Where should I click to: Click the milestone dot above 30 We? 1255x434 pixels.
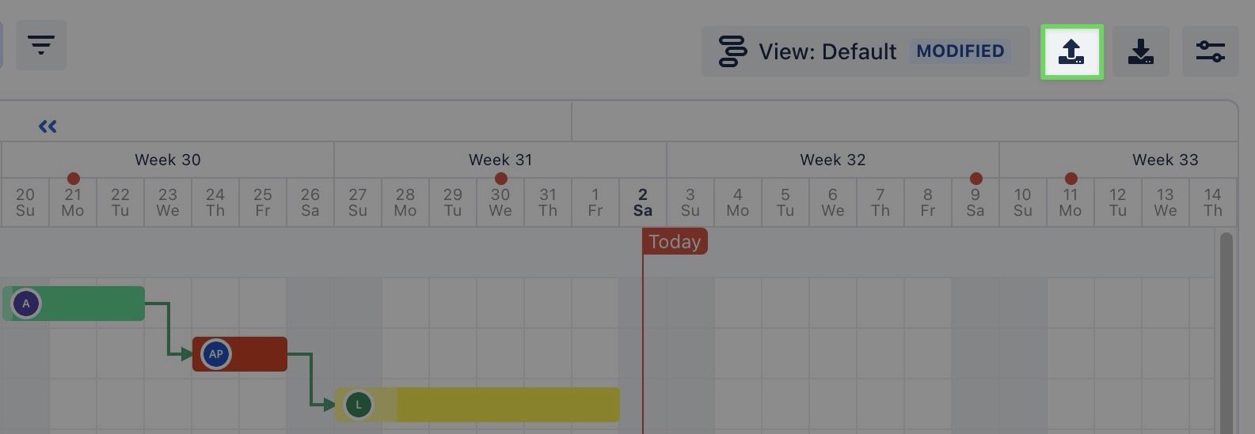[x=500, y=179]
